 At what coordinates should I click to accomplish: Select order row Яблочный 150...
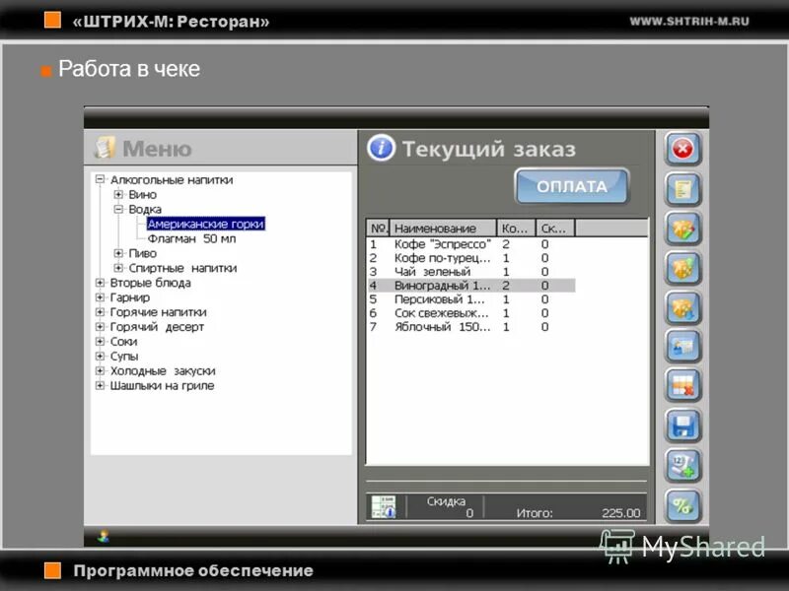471,327
